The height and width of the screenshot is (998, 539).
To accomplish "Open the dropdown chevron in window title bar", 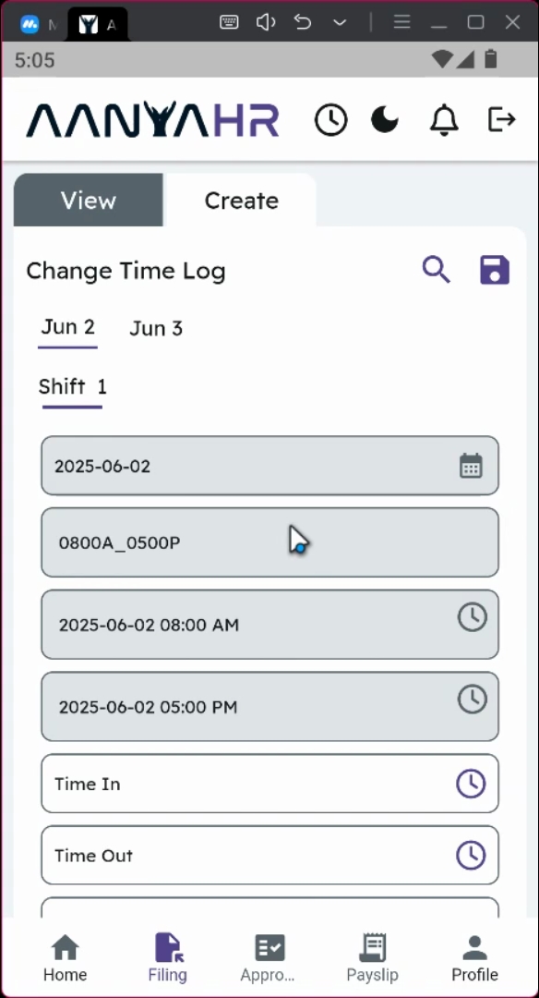I will 340,23.
